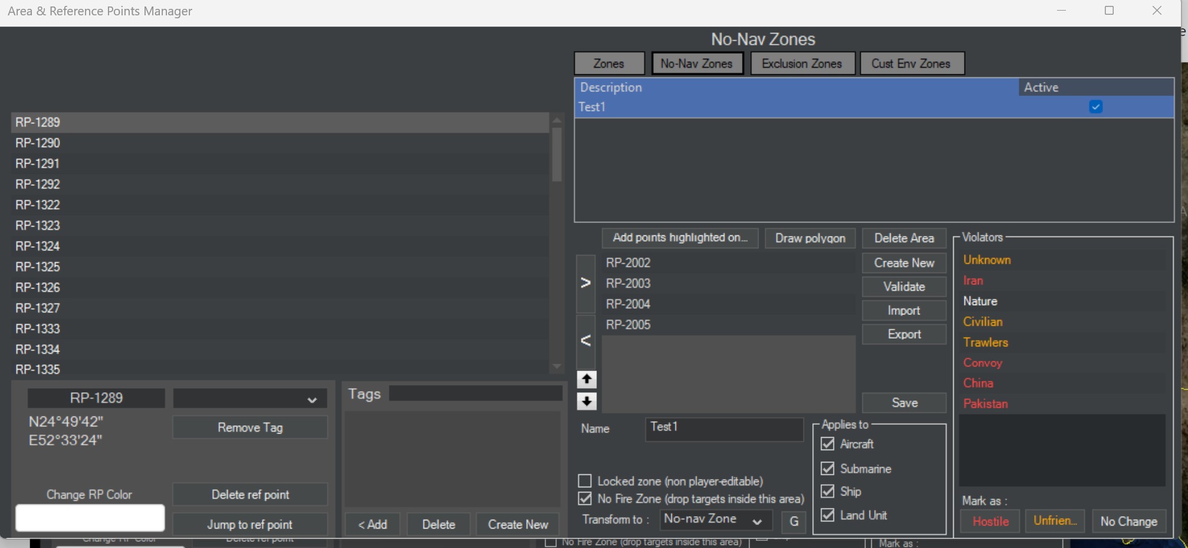
Task: Select the No-Nav Zones tab
Action: tap(697, 64)
